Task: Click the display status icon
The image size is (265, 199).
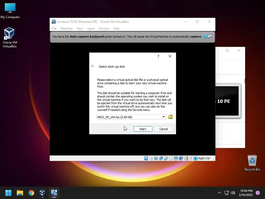Action: coord(176,158)
